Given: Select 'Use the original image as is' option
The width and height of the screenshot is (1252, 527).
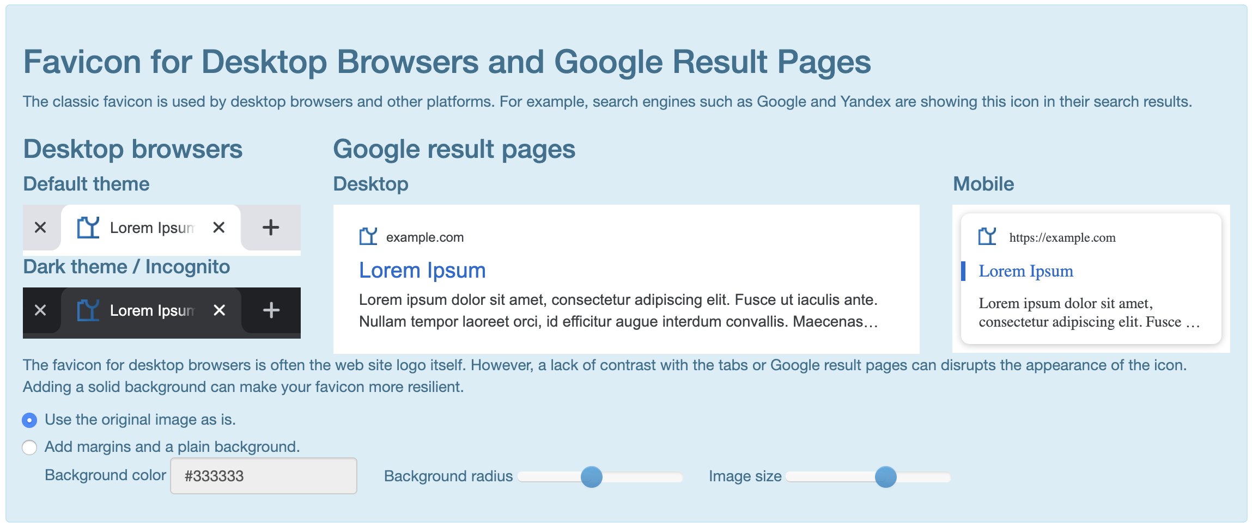Looking at the screenshot, I should click(x=29, y=420).
